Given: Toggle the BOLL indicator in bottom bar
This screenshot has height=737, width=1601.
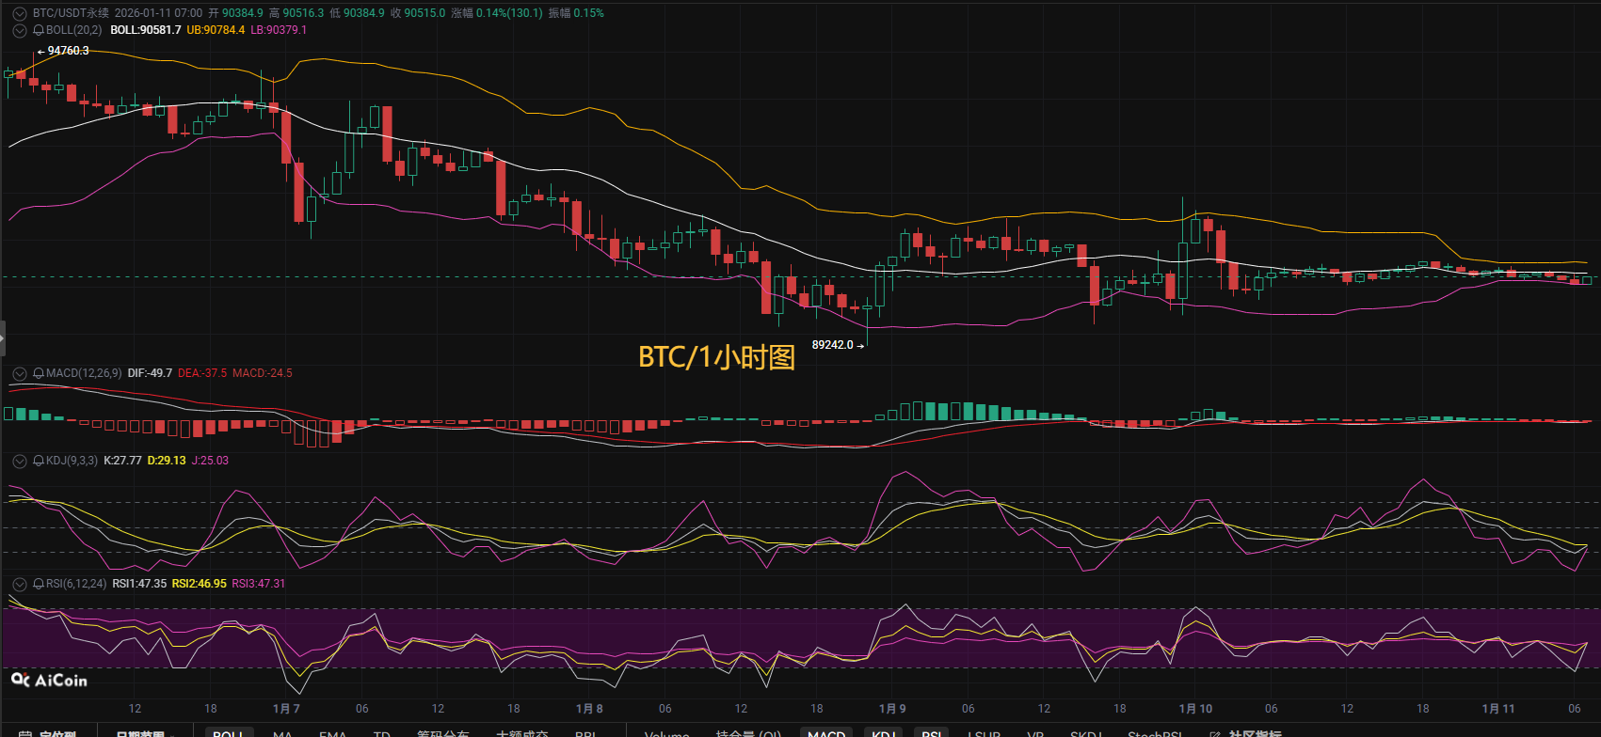Looking at the screenshot, I should pos(229,733).
